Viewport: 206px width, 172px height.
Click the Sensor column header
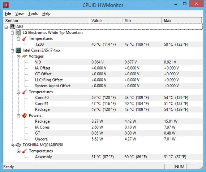tap(46, 21)
